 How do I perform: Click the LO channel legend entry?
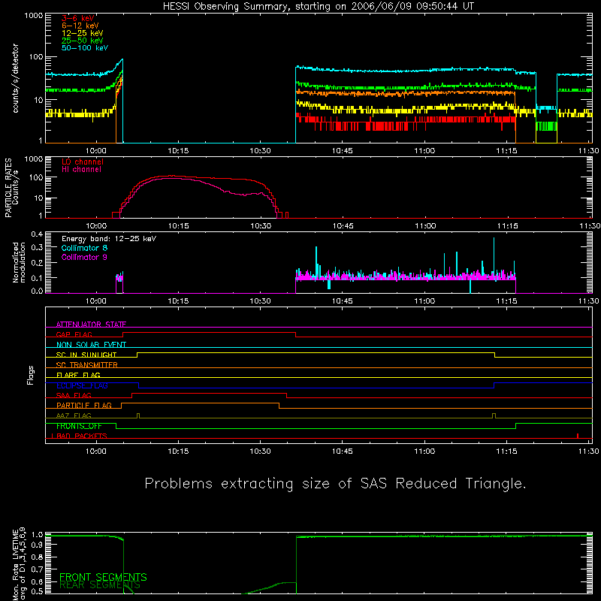point(83,162)
